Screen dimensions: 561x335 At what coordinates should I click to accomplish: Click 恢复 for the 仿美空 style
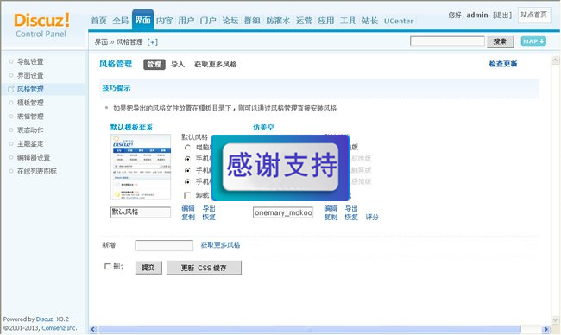[351, 217]
